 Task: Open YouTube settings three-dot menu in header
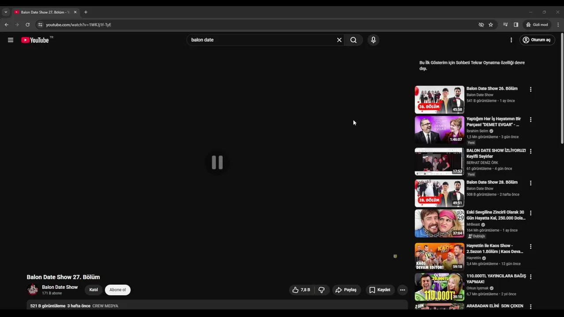tap(511, 40)
